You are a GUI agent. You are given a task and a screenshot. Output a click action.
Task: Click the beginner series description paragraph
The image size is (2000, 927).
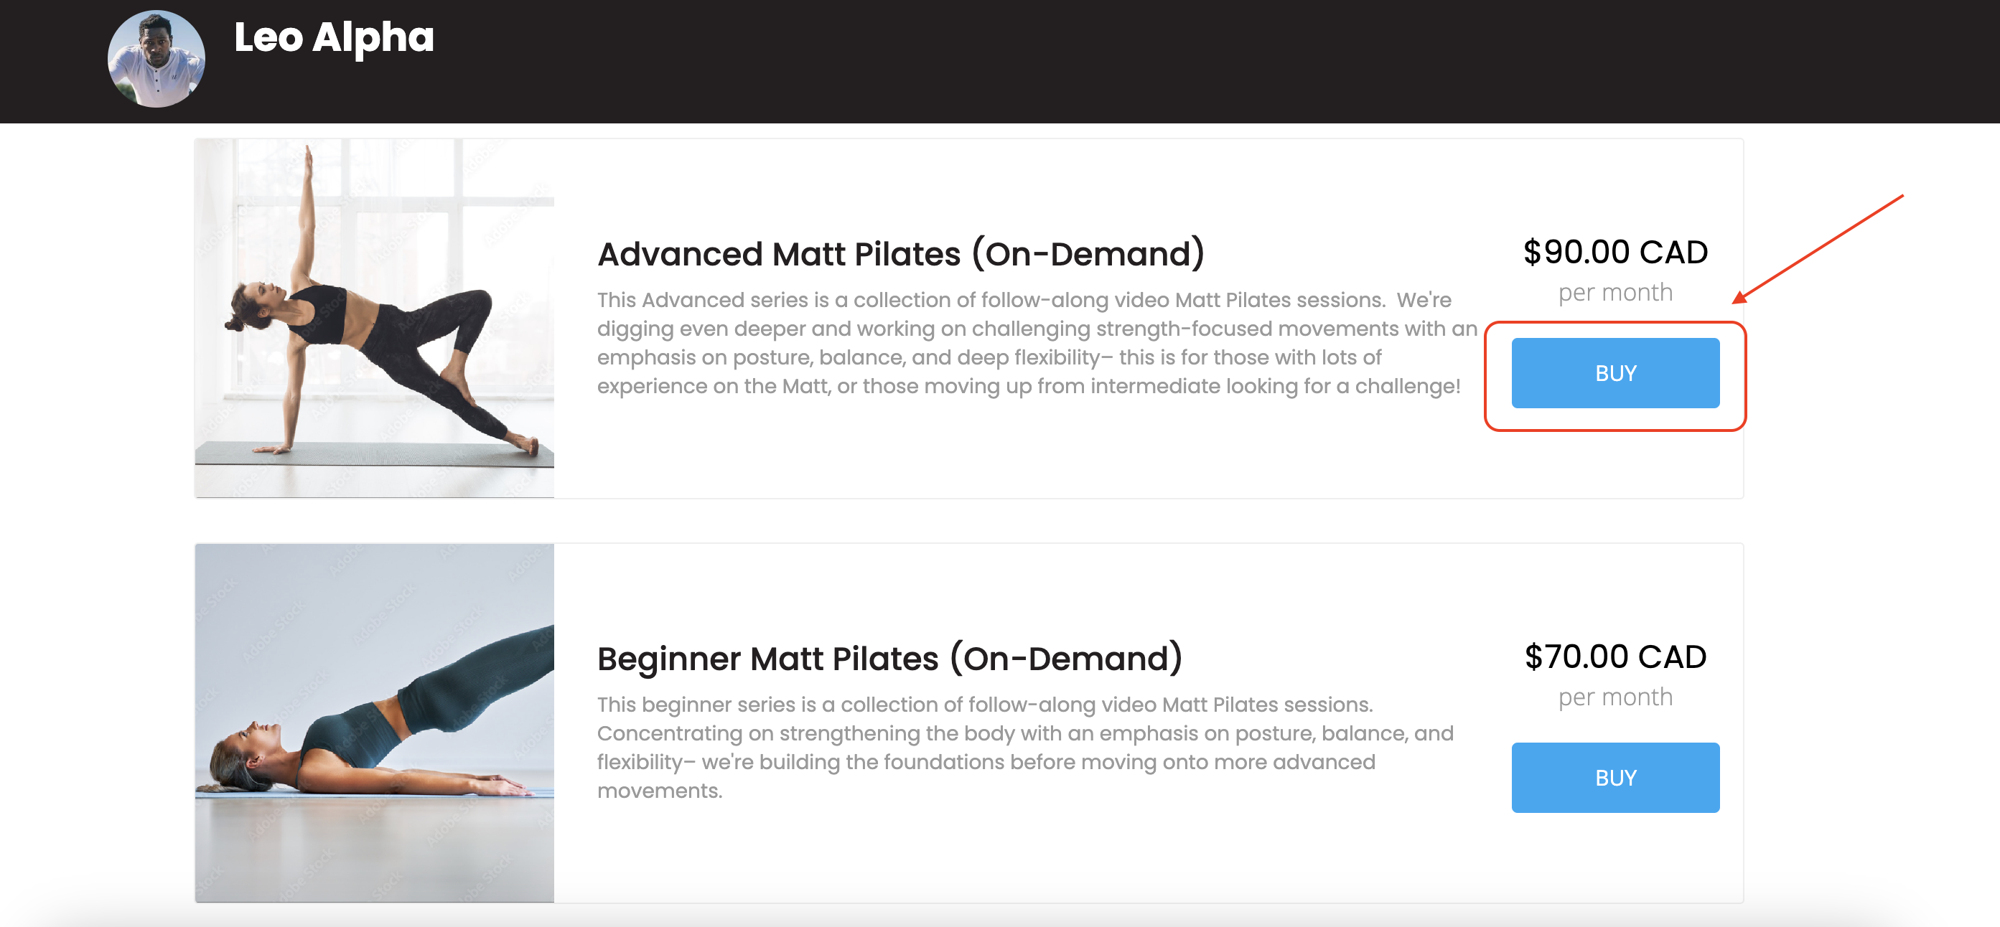(1025, 747)
